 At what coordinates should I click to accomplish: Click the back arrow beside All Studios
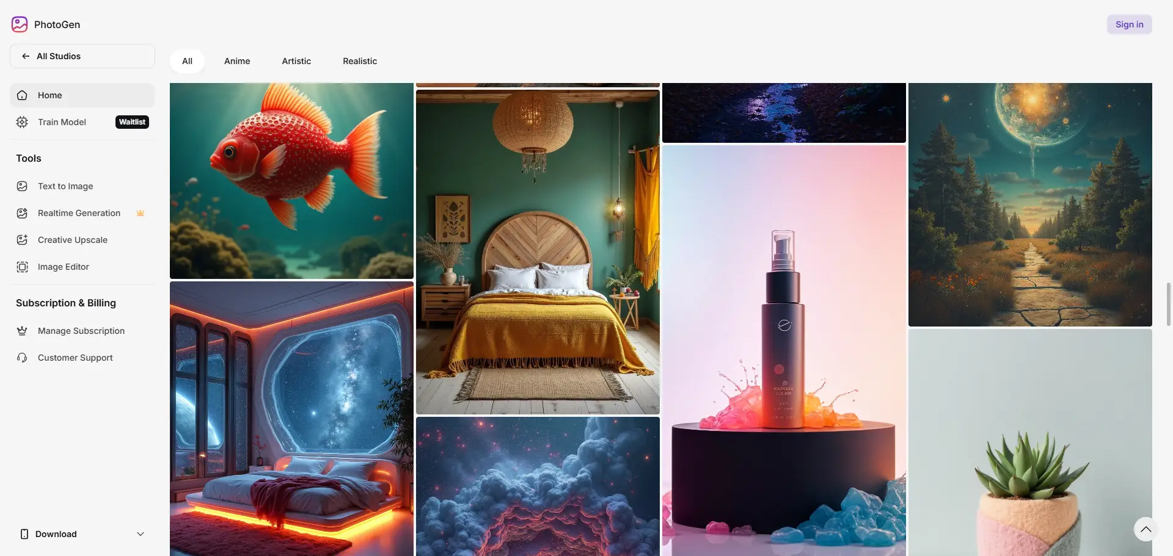tap(26, 56)
